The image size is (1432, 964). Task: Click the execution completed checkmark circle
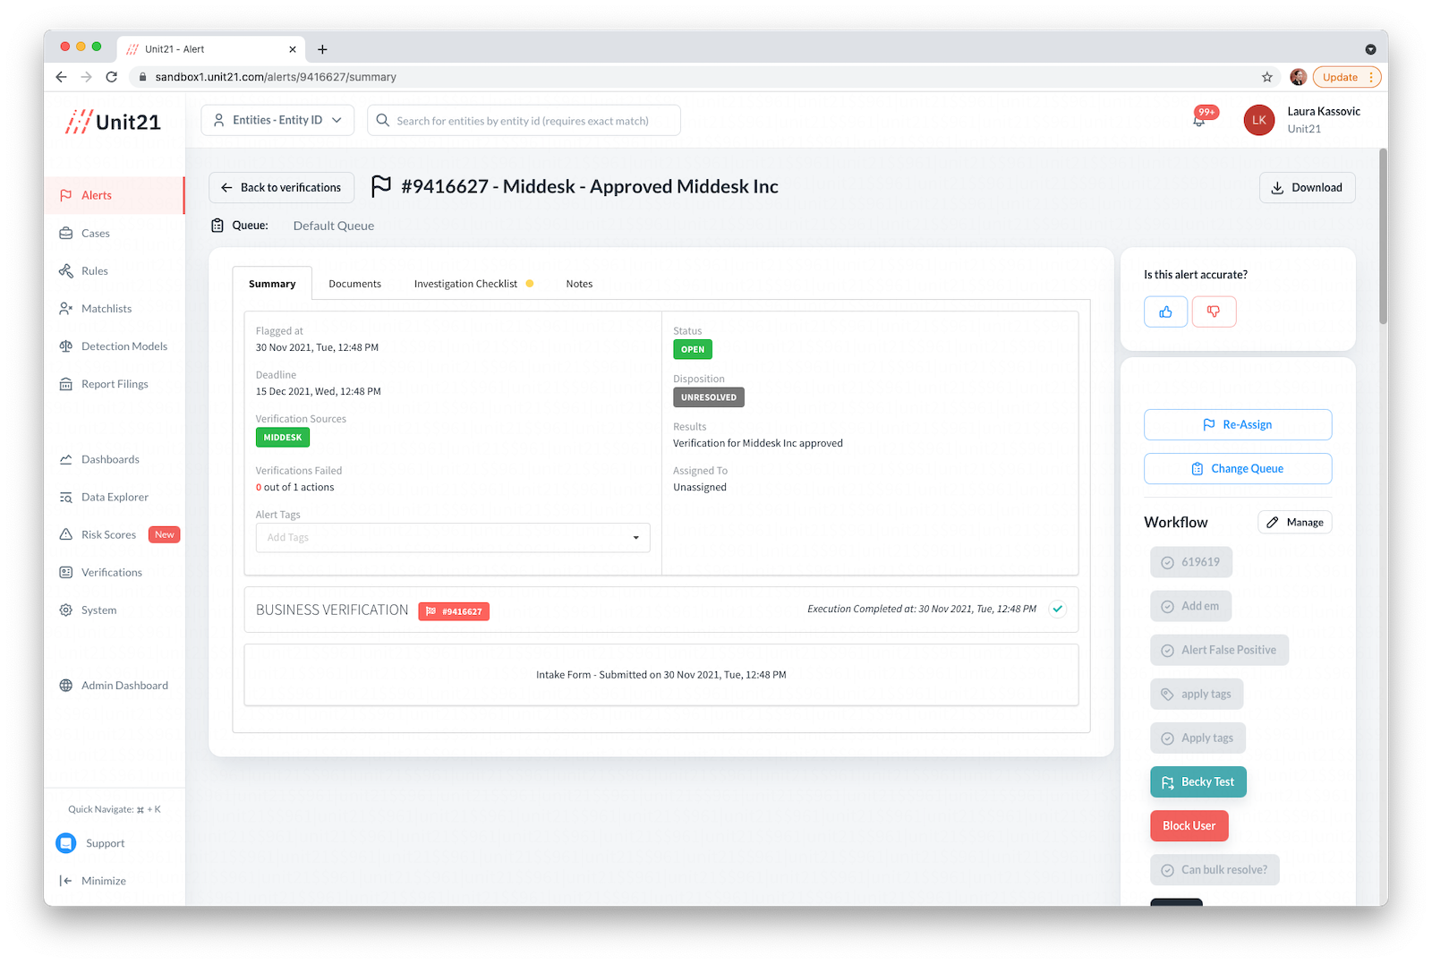click(1058, 609)
